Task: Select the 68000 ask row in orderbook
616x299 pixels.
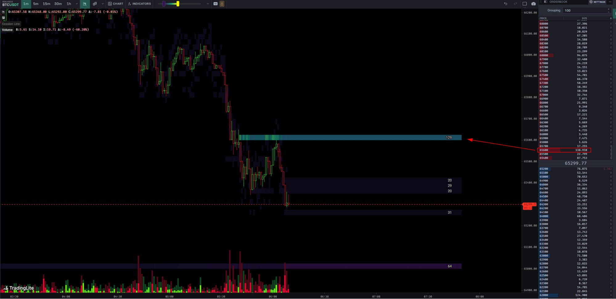Action: tap(576, 55)
